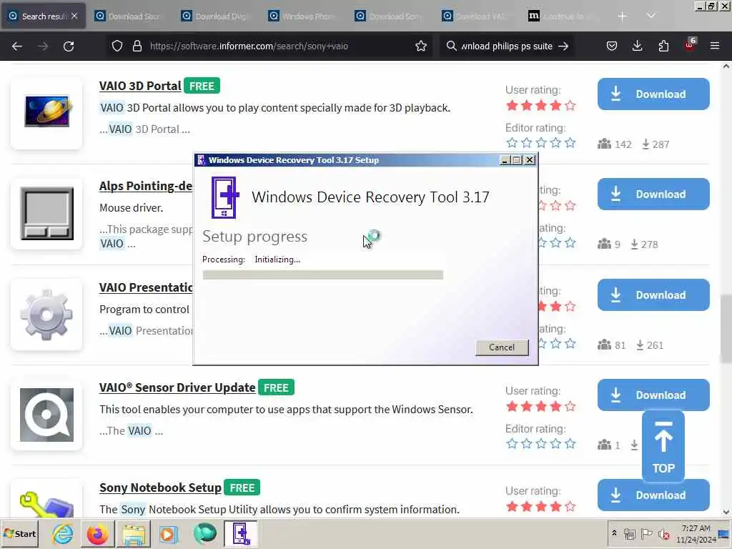Cancel the Recovery Tool setup

click(x=502, y=347)
